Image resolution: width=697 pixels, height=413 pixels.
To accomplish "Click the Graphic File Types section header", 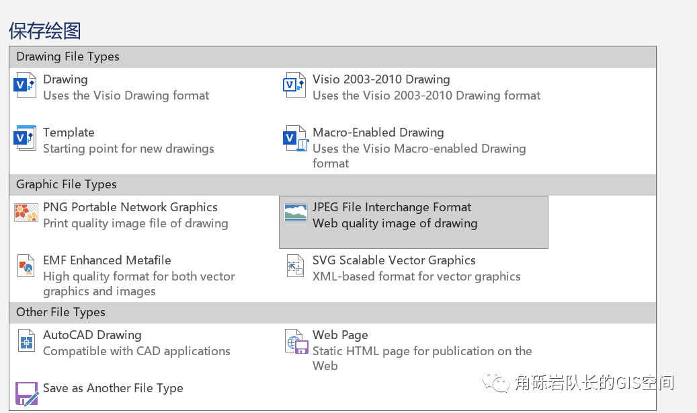I will 333,185.
